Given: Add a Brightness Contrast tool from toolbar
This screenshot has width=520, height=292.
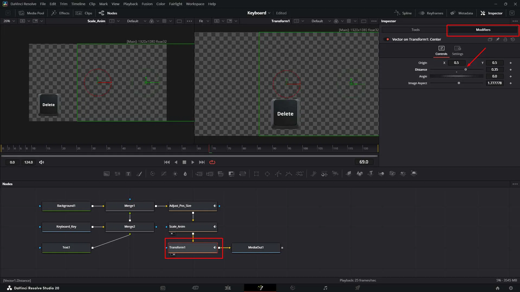Looking at the screenshot, I should pos(175,174).
